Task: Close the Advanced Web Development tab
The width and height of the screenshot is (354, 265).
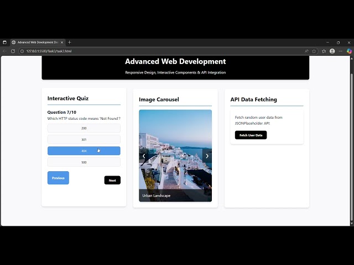Action: (62, 43)
